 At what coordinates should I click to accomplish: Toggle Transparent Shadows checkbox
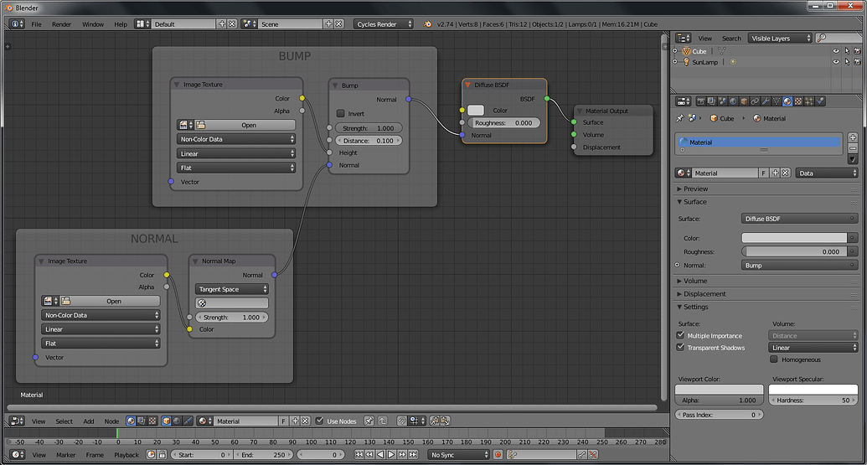point(681,347)
